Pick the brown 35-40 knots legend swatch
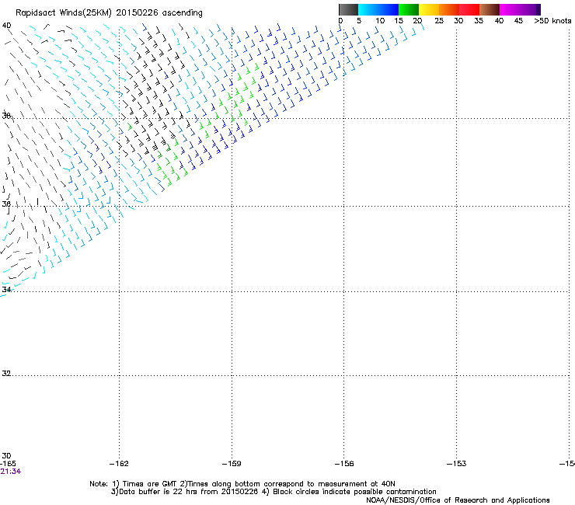Viewport: 575px width, 505px height. coord(490,9)
